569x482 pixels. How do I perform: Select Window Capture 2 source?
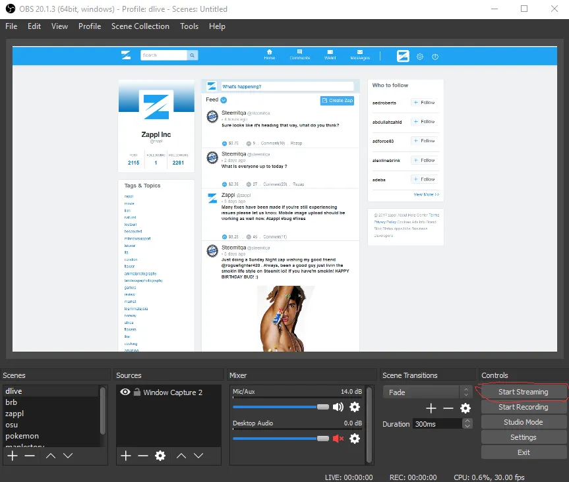click(x=169, y=392)
